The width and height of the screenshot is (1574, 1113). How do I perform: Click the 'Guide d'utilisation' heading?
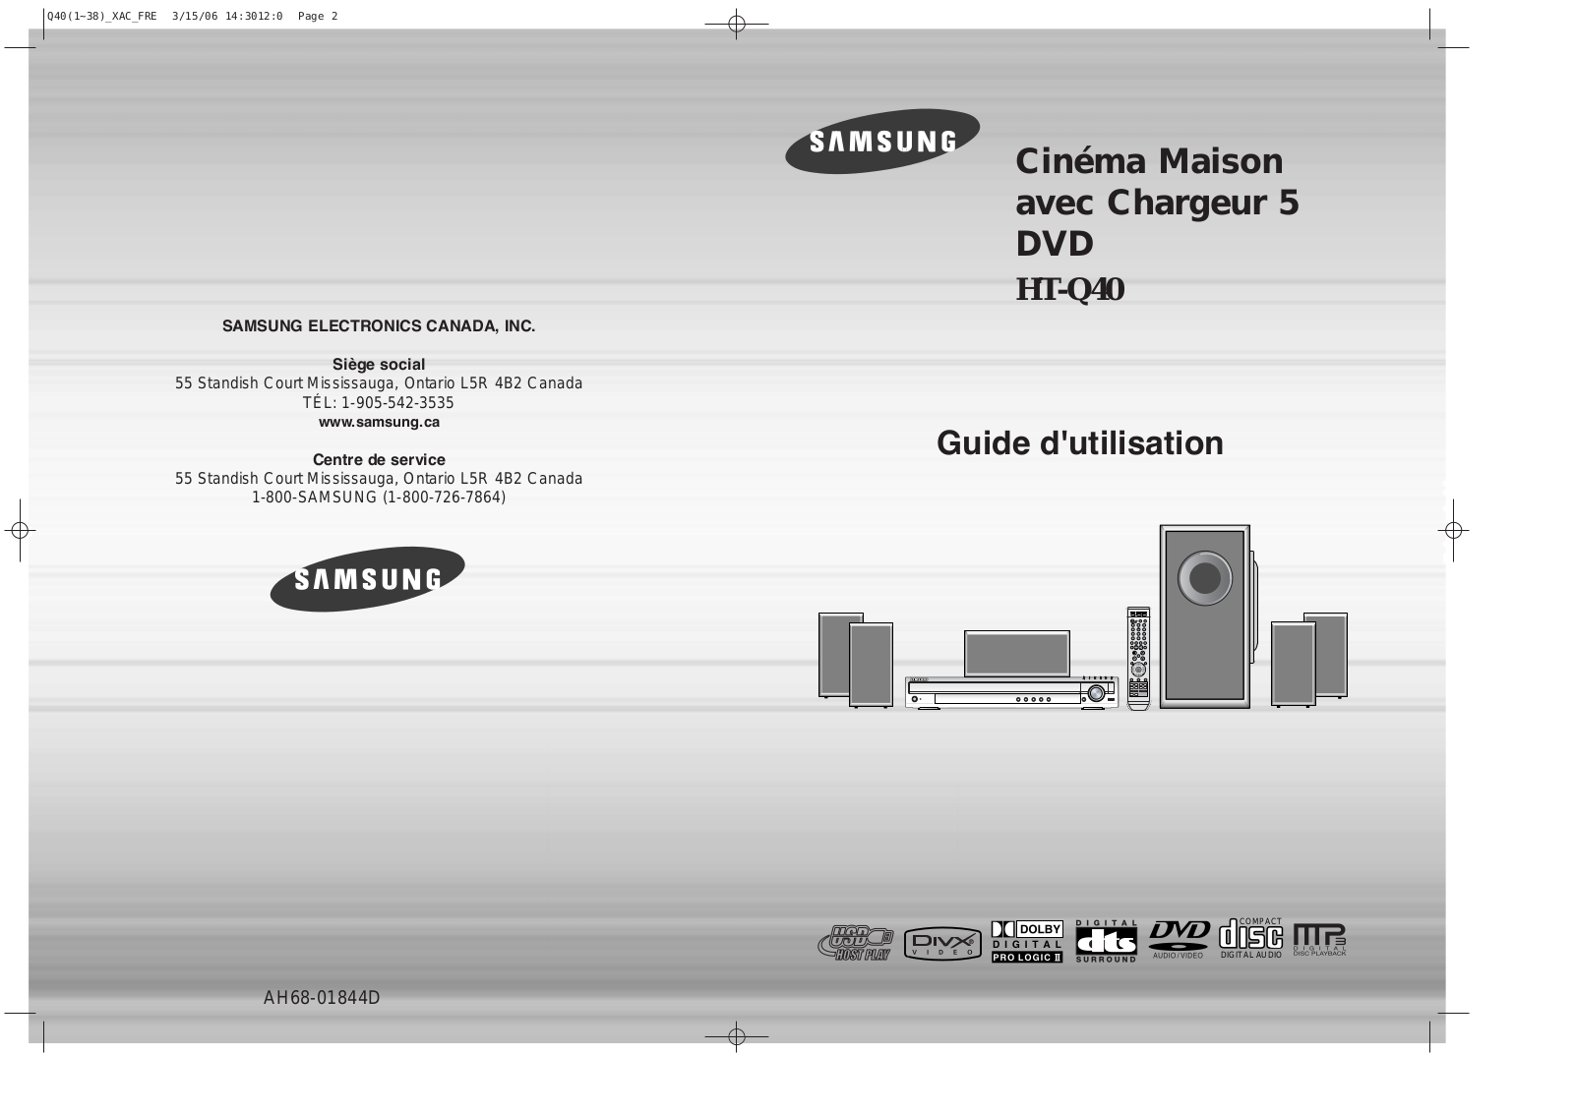pyautogui.click(x=1079, y=443)
